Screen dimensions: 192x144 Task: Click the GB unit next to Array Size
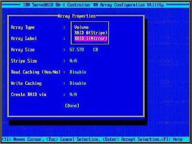[x=96, y=50]
